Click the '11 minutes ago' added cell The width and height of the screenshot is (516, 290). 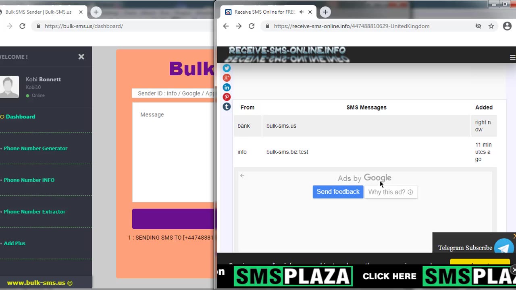pyautogui.click(x=484, y=152)
